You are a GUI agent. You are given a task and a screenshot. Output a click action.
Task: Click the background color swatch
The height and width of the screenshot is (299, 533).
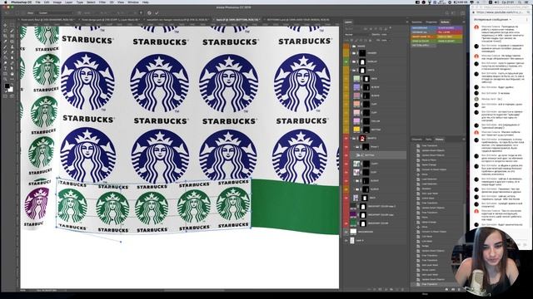pos(11,90)
